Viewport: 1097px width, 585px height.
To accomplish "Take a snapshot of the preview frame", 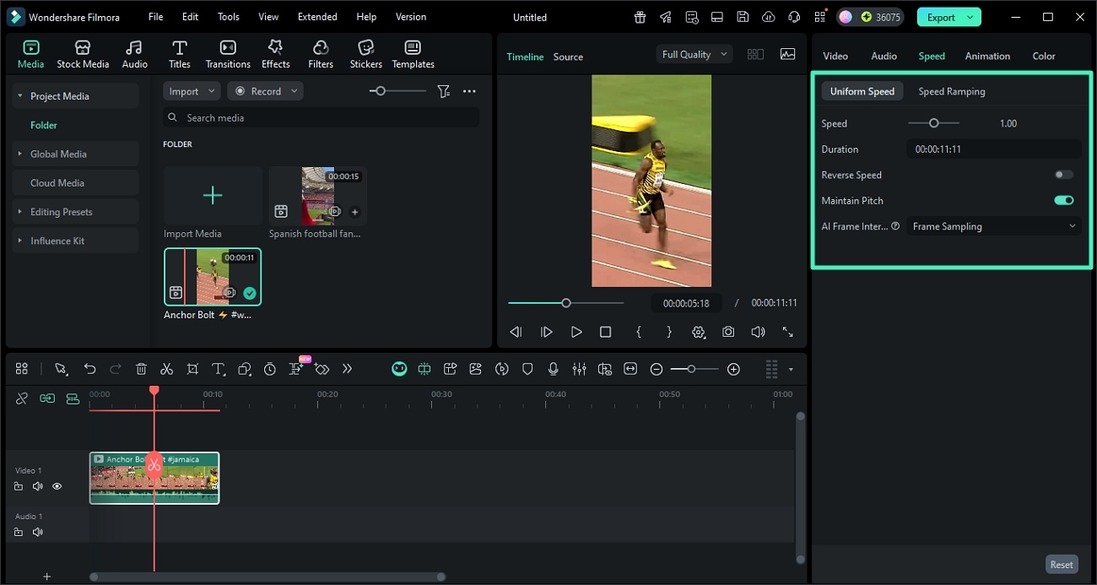I will coord(728,332).
